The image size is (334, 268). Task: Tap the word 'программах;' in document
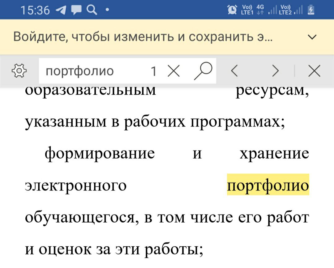[x=238, y=122]
